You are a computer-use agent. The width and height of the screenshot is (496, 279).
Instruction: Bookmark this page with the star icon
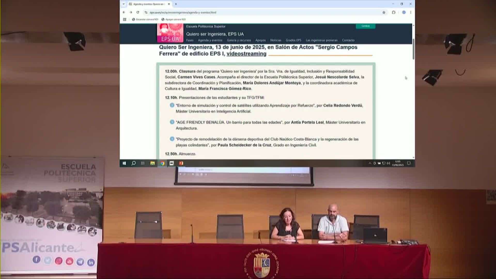click(384, 12)
